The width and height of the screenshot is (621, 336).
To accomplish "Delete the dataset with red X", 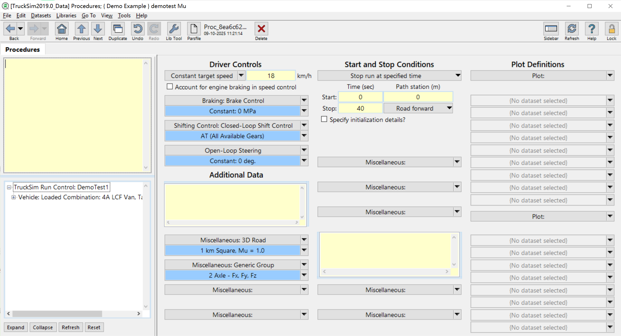I will [261, 29].
